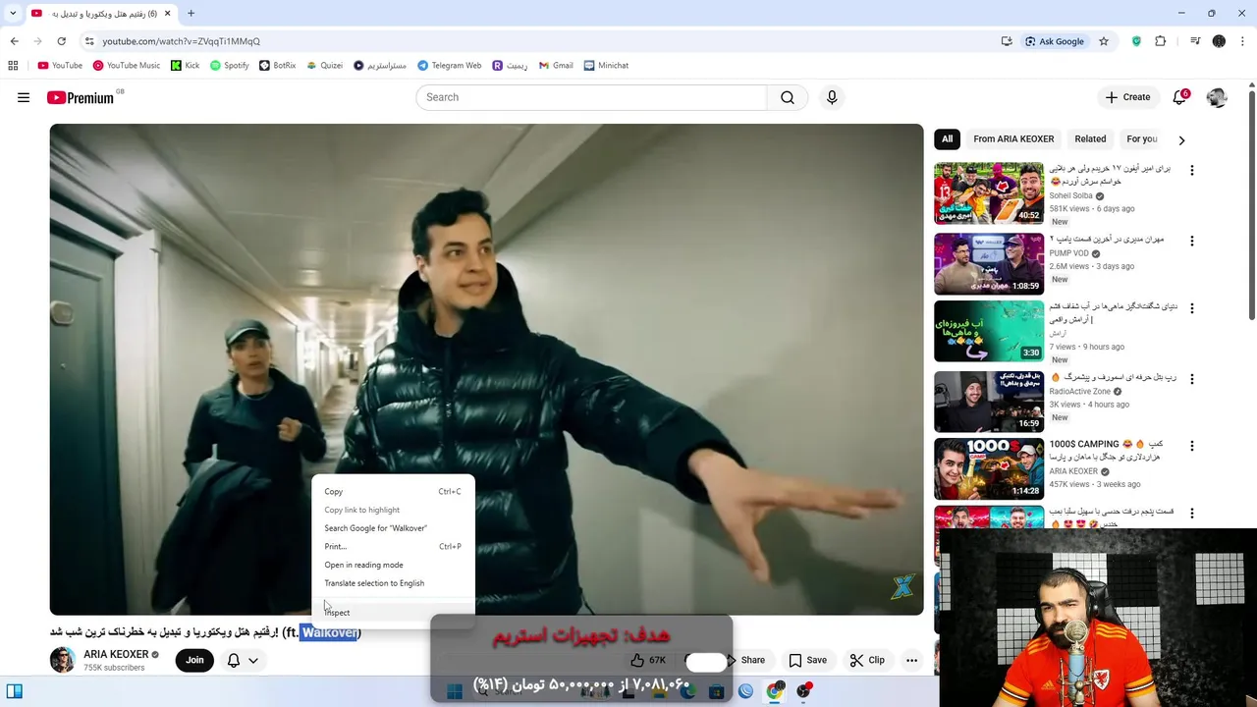Open the 1:14:28 camping video thumbnail

tap(989, 468)
